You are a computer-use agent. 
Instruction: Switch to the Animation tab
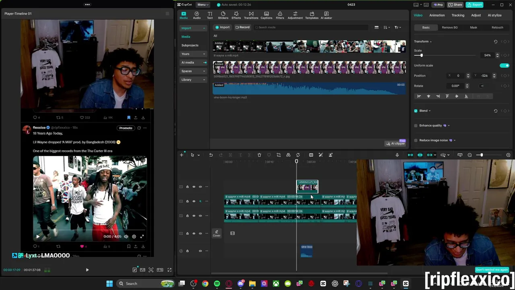437,15
